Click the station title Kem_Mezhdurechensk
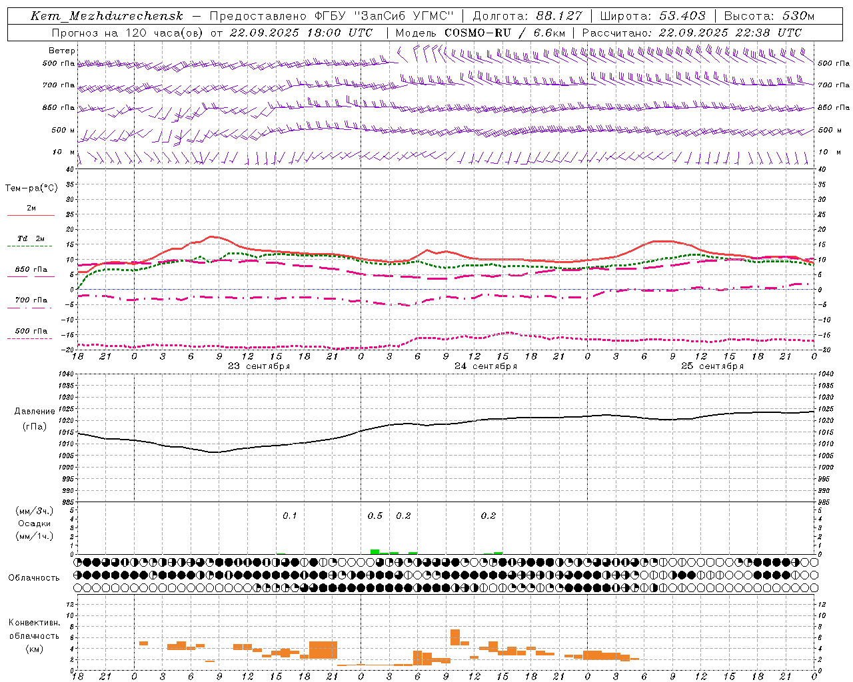This screenshot has width=853, height=682. coord(107,16)
